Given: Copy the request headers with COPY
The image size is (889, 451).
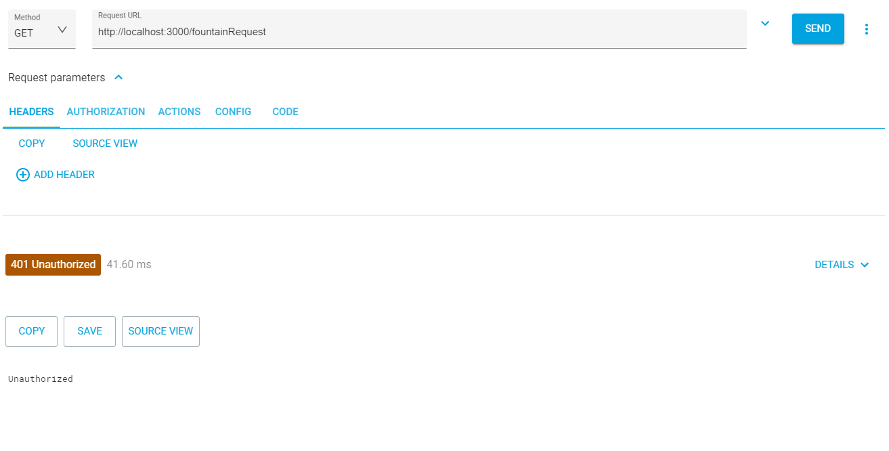Looking at the screenshot, I should (32, 144).
